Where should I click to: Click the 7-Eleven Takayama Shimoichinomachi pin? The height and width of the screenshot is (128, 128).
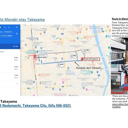pyautogui.click(x=102, y=29)
